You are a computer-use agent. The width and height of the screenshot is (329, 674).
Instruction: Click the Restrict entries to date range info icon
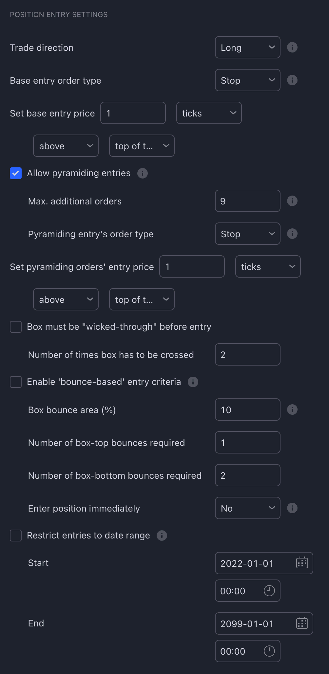tap(161, 535)
